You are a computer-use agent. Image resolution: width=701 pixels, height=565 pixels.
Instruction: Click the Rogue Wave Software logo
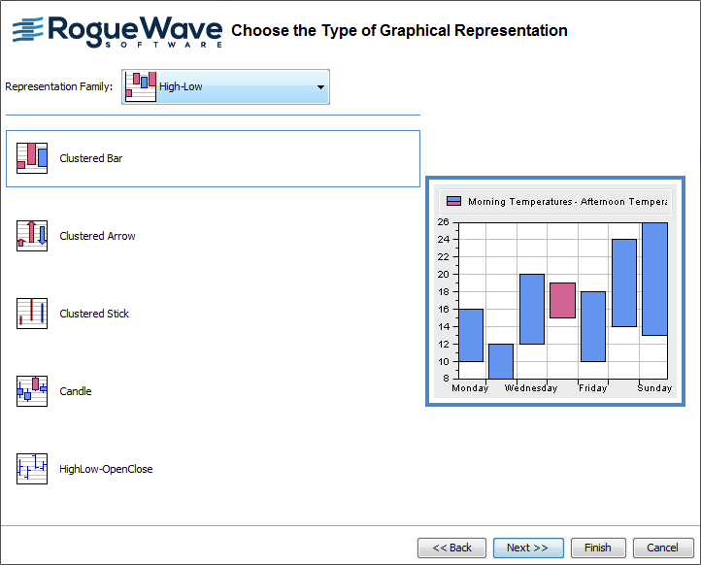coord(117,31)
